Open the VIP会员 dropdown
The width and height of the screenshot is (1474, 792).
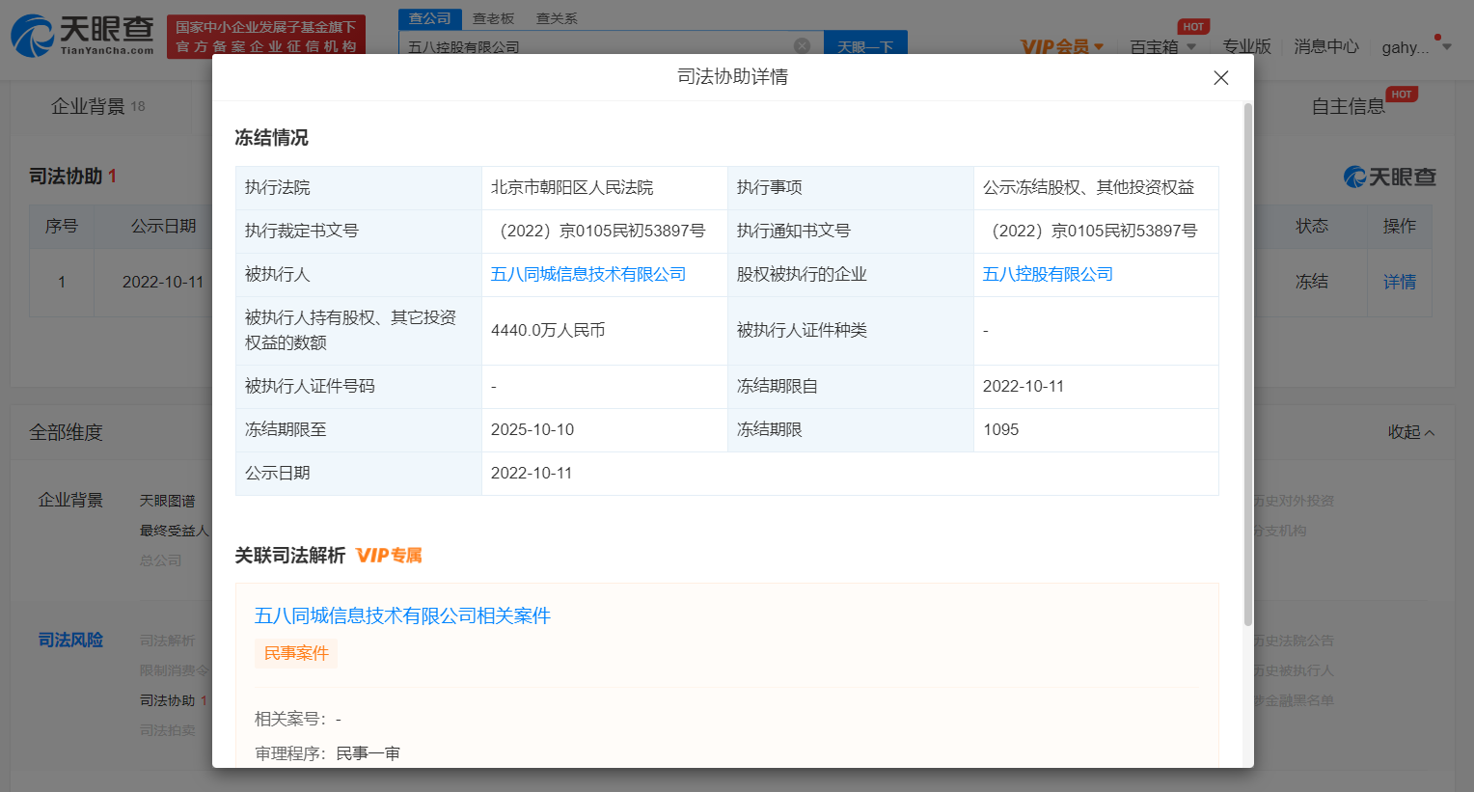click(x=1062, y=46)
